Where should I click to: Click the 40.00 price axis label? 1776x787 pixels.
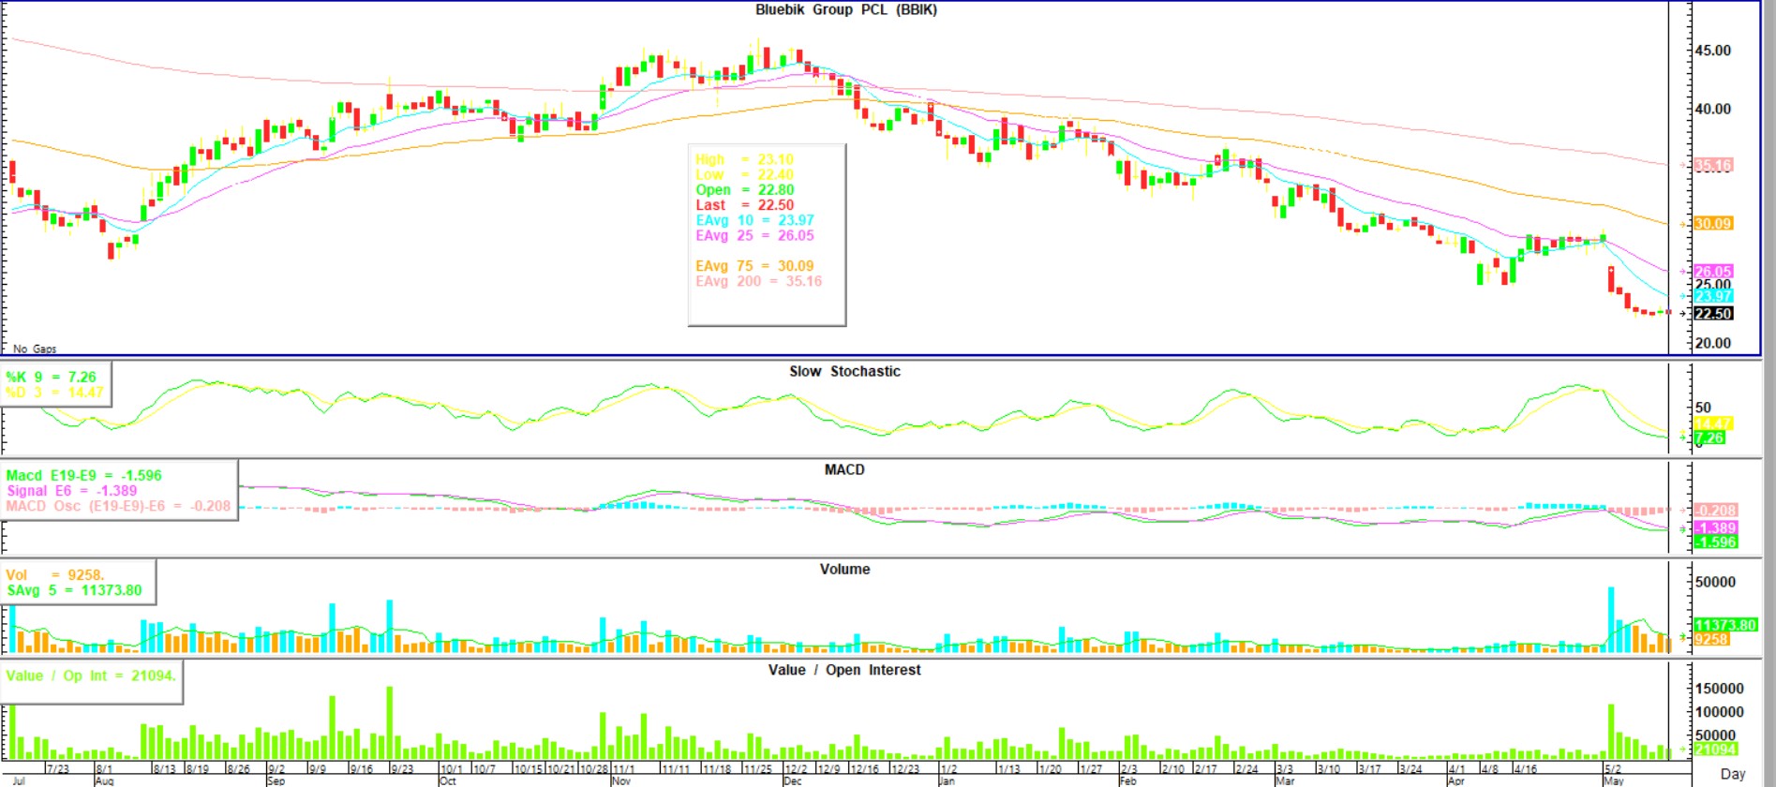click(x=1712, y=109)
